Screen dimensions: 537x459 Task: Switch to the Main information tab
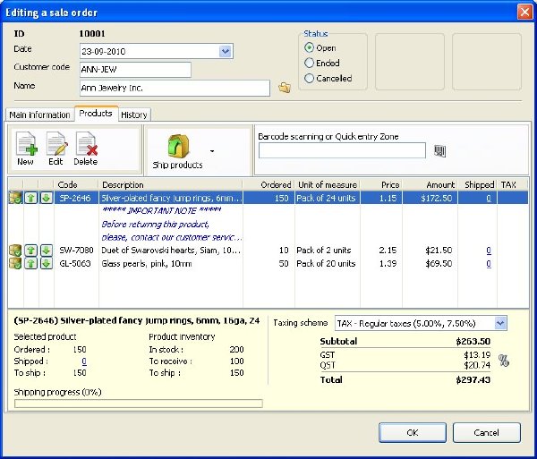[x=39, y=115]
